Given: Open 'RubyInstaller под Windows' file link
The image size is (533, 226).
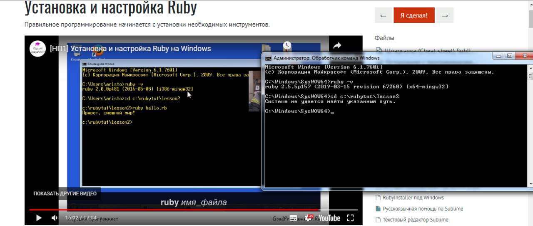Looking at the screenshot, I should [x=413, y=198].
